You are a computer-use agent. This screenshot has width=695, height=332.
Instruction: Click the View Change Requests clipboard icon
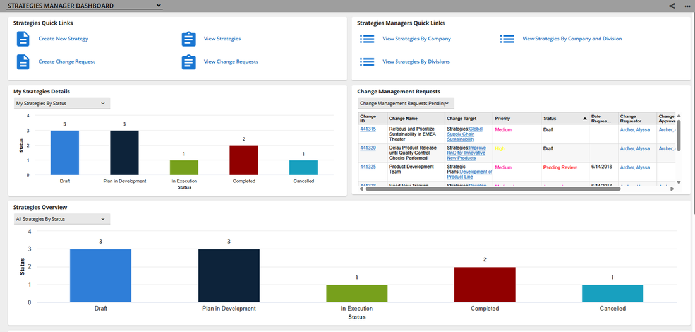coord(188,62)
